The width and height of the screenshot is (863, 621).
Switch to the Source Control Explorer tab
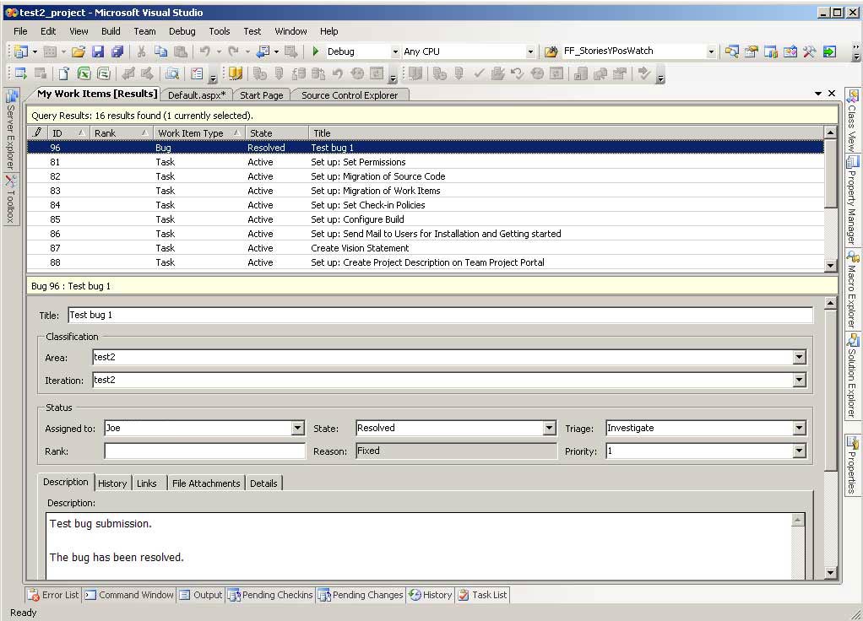350,95
